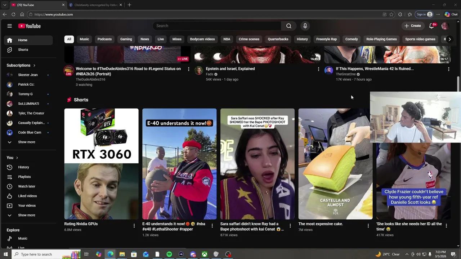461x259 pixels.
Task: Expand Show more under You section
Action: (29, 215)
